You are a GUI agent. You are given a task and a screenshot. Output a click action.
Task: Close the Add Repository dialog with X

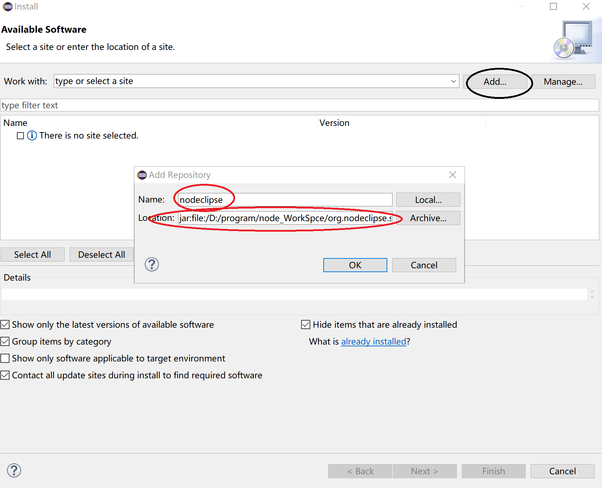(453, 175)
